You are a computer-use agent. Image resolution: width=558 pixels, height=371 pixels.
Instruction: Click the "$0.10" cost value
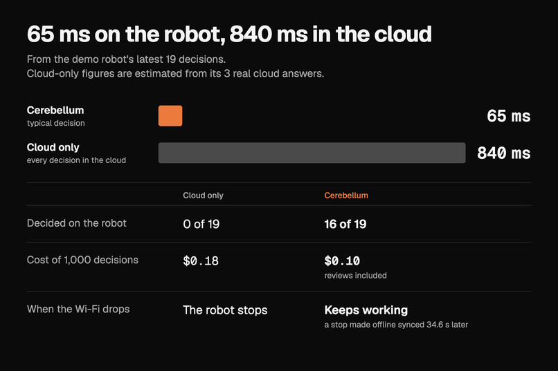[x=342, y=261]
